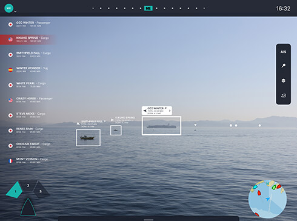Select KIKUHO SPRING cargo in vessel list
This screenshot has height=221, width=297.
click(x=27, y=39)
